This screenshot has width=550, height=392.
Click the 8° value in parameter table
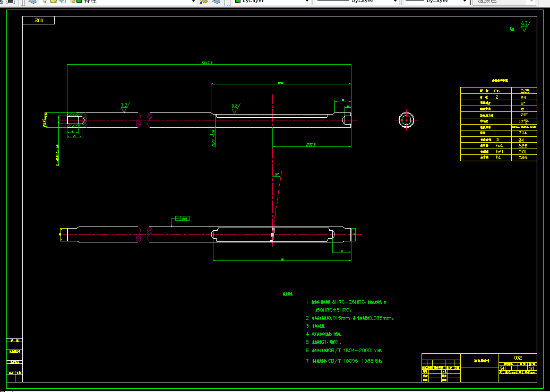[x=522, y=103]
